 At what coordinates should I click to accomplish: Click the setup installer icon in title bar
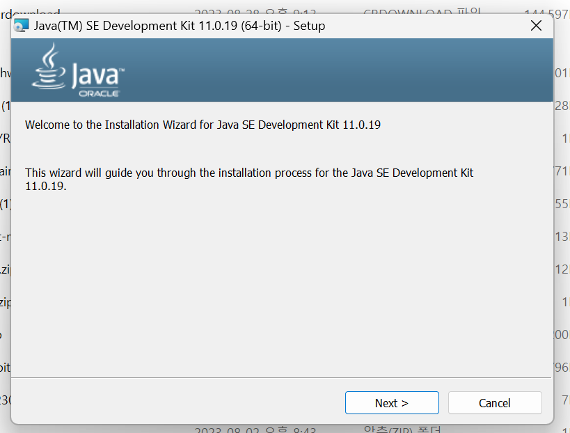(x=21, y=26)
